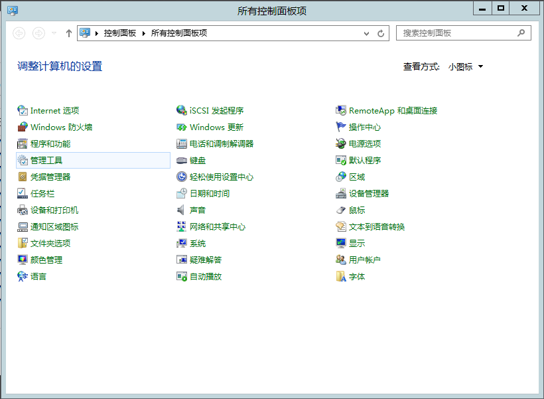Viewport: 544px width, 399px height.
Task: Click the search magnifier icon
Action: point(521,33)
